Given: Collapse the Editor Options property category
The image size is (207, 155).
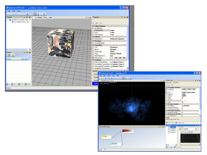Looking at the screenshot, I should pyautogui.click(x=93, y=26).
